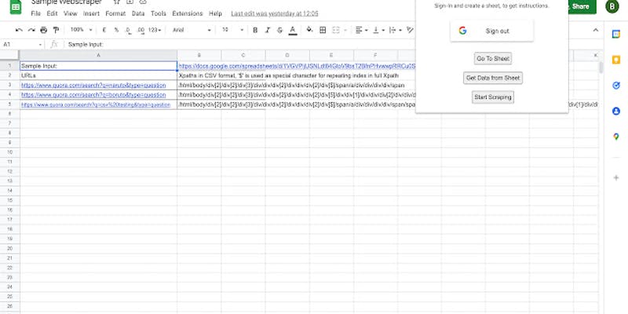The width and height of the screenshot is (628, 314).
Task: Click the Go To Sheet button
Action: click(x=493, y=58)
